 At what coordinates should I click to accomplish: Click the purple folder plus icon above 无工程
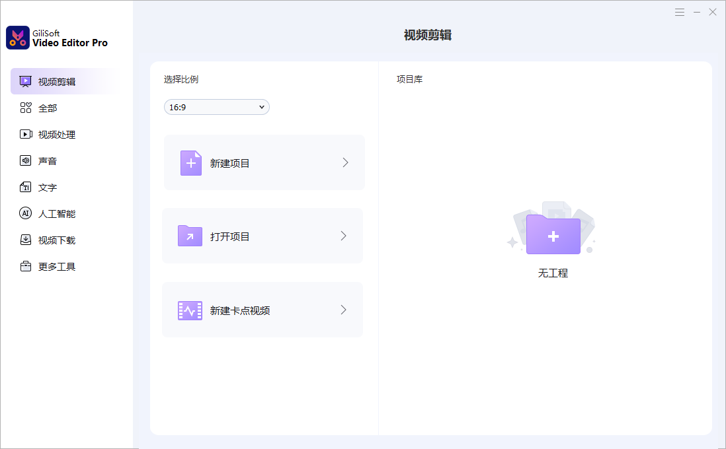(x=553, y=235)
